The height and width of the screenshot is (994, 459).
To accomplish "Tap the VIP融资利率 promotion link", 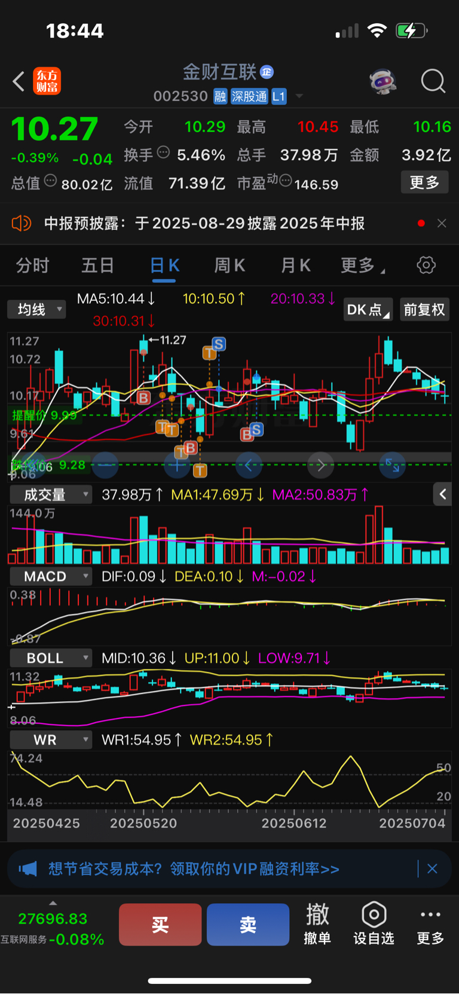I will (194, 868).
